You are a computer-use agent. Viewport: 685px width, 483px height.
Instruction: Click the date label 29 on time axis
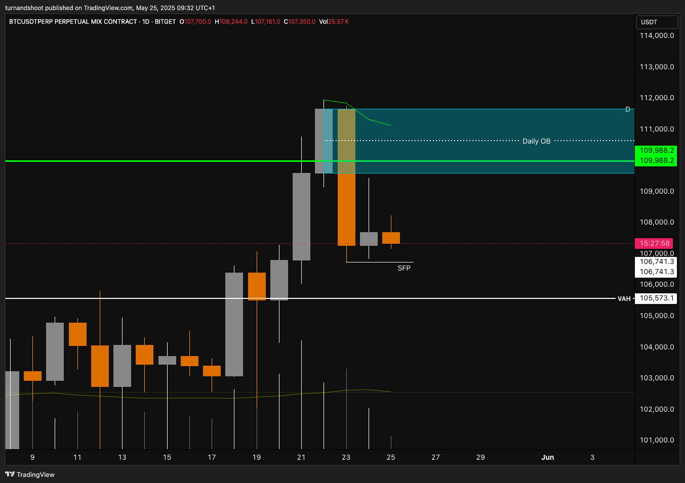point(480,457)
